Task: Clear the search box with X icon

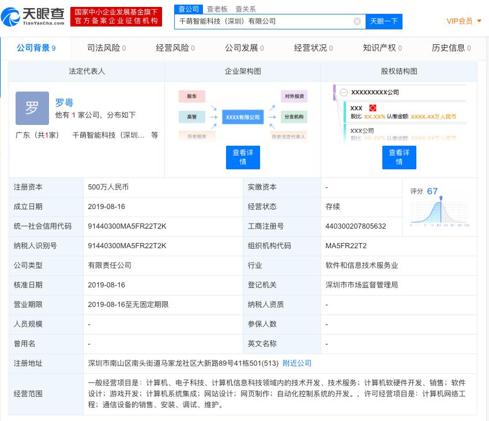Action: point(357,21)
